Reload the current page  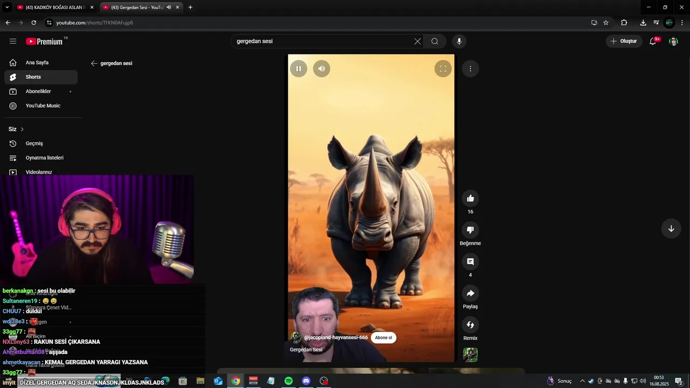[x=33, y=23]
